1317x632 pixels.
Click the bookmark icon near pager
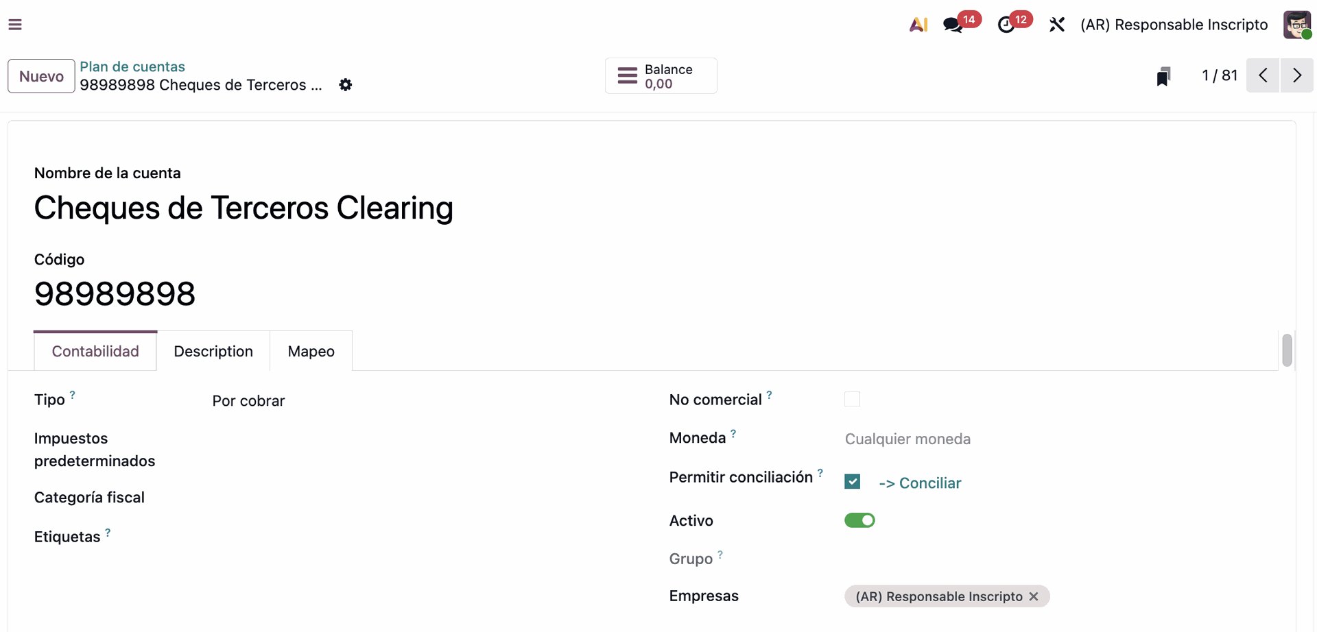pos(1163,76)
